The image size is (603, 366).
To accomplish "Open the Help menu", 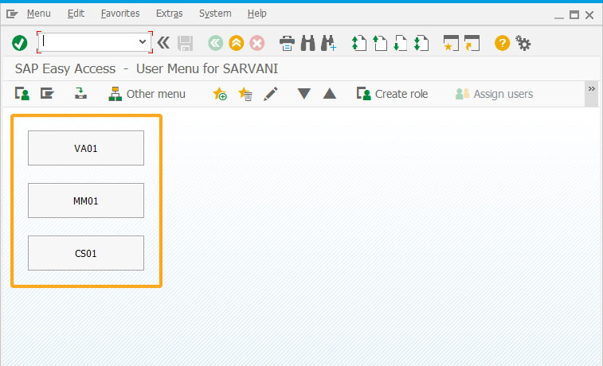I will click(x=256, y=14).
